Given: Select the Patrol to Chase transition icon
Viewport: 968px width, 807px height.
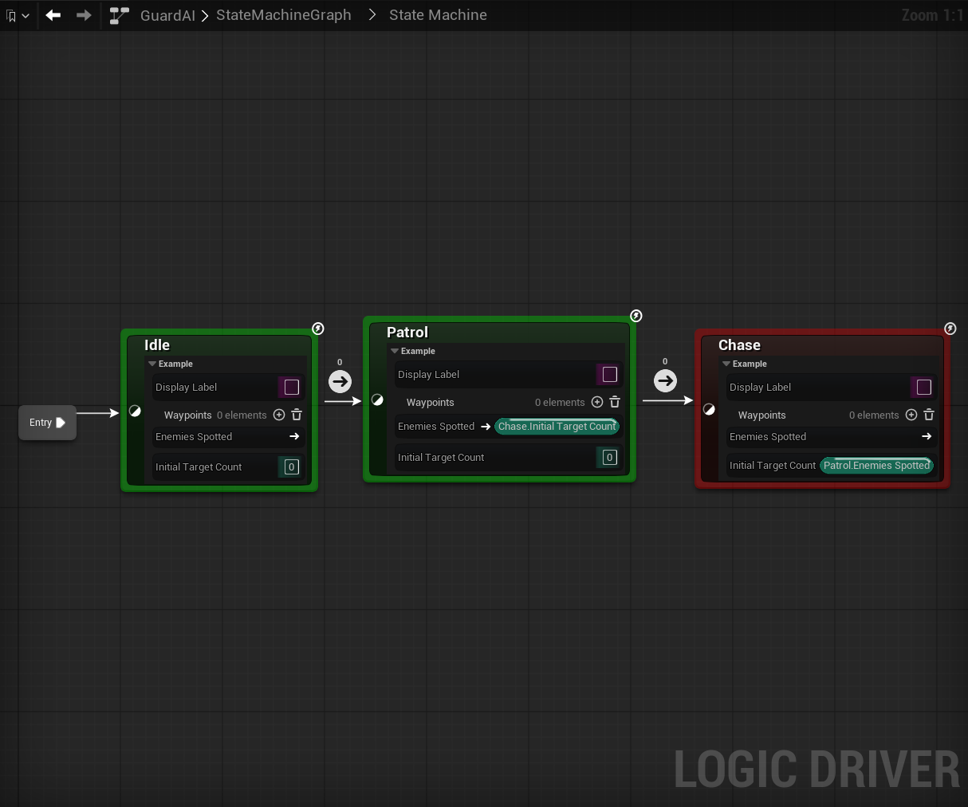Looking at the screenshot, I should pos(665,381).
